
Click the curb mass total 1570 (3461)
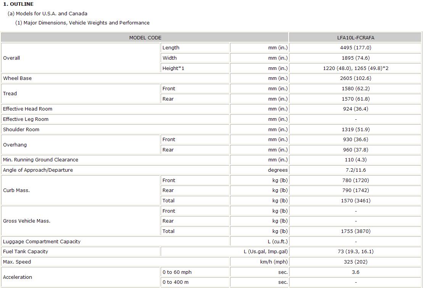click(x=356, y=201)
